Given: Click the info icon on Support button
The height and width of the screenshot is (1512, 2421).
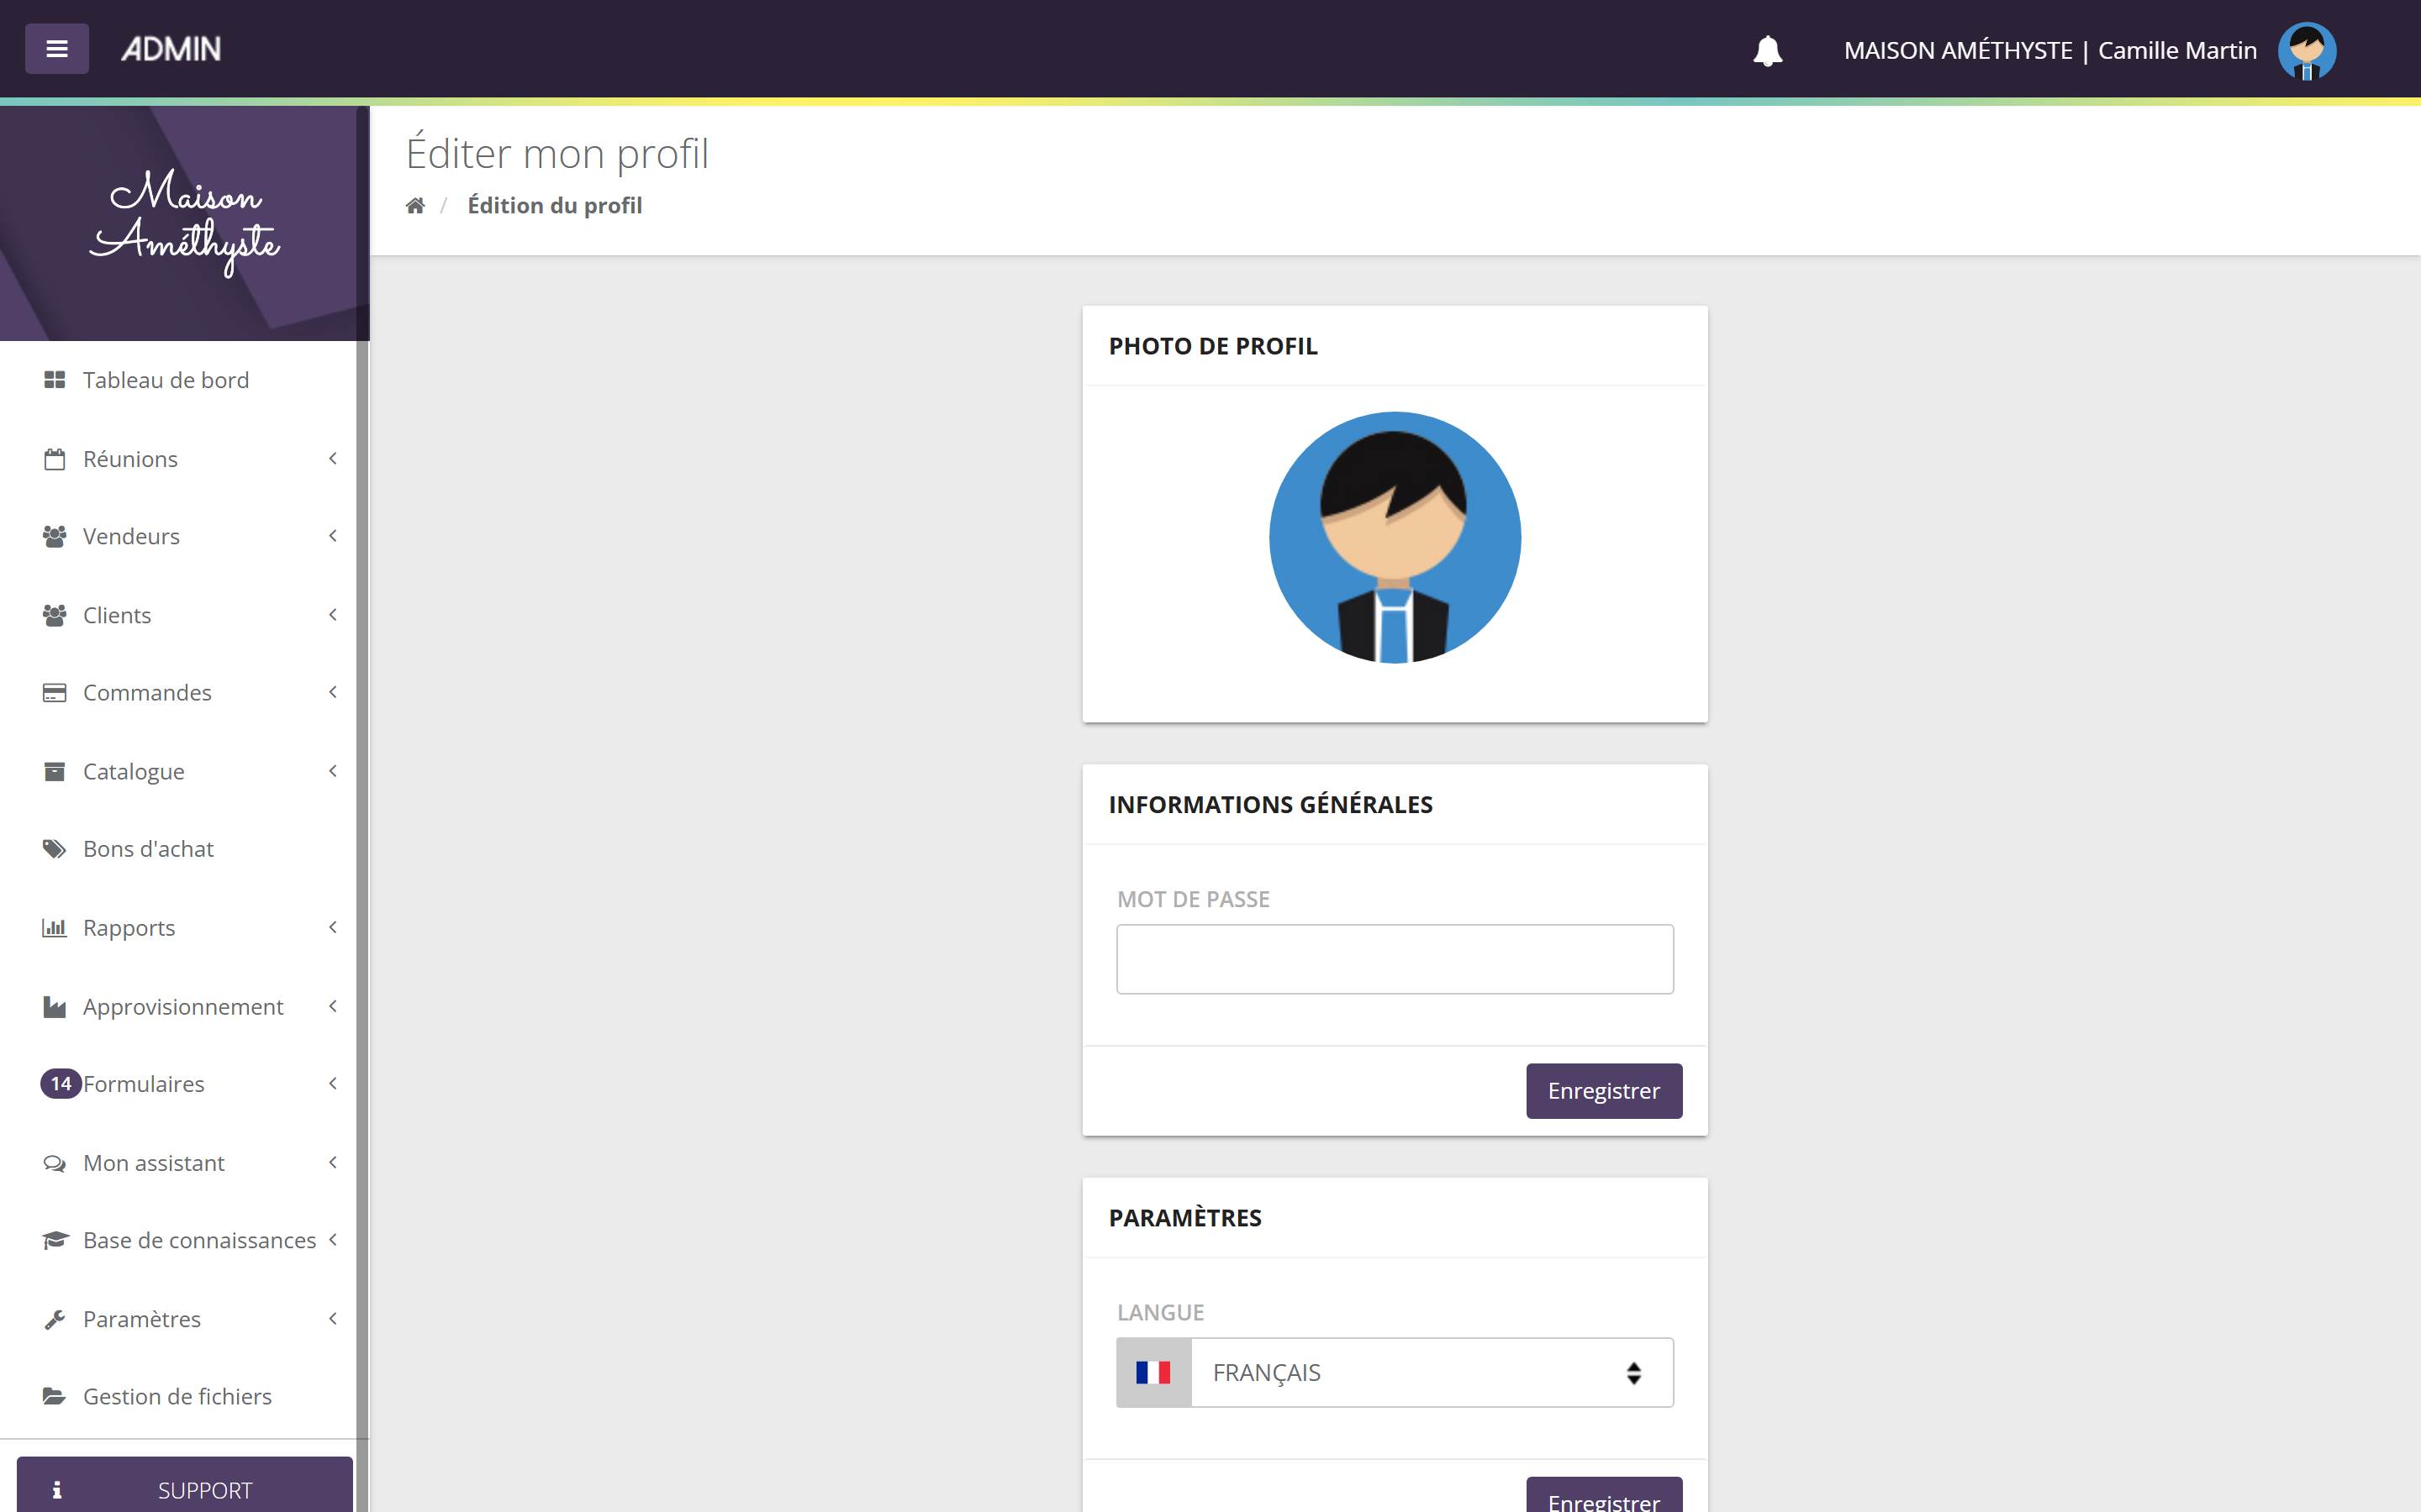Looking at the screenshot, I should point(57,1490).
